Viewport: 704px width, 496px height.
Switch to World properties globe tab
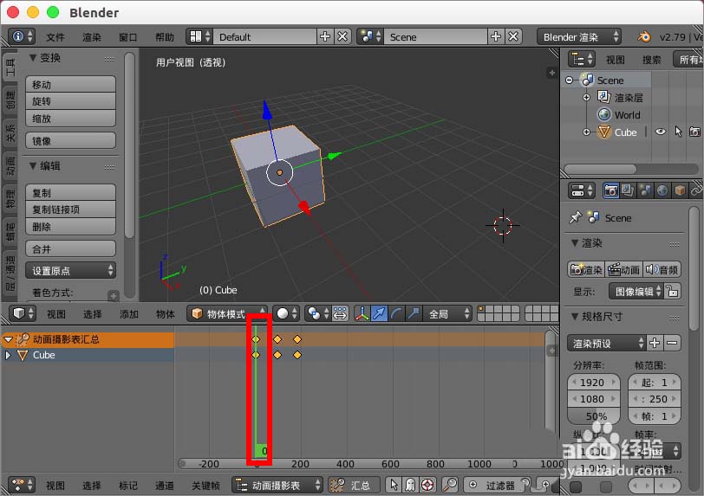tap(662, 190)
